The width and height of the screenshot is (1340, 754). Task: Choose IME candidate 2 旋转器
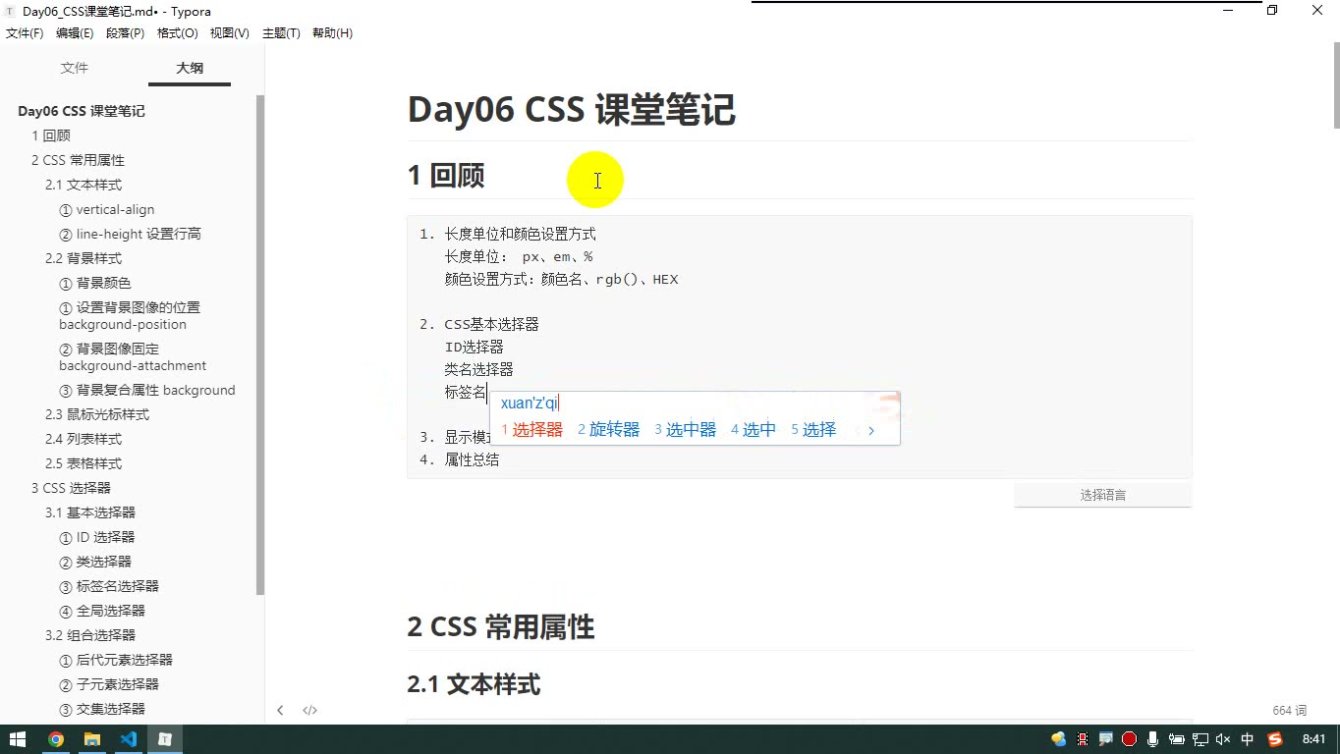pyautogui.click(x=608, y=430)
